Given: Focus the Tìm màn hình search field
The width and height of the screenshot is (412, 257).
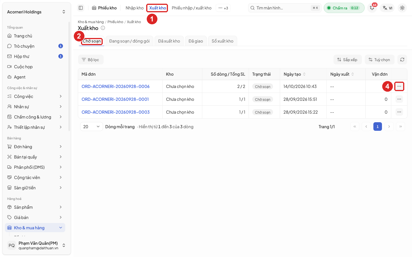Looking at the screenshot, I should point(285,8).
